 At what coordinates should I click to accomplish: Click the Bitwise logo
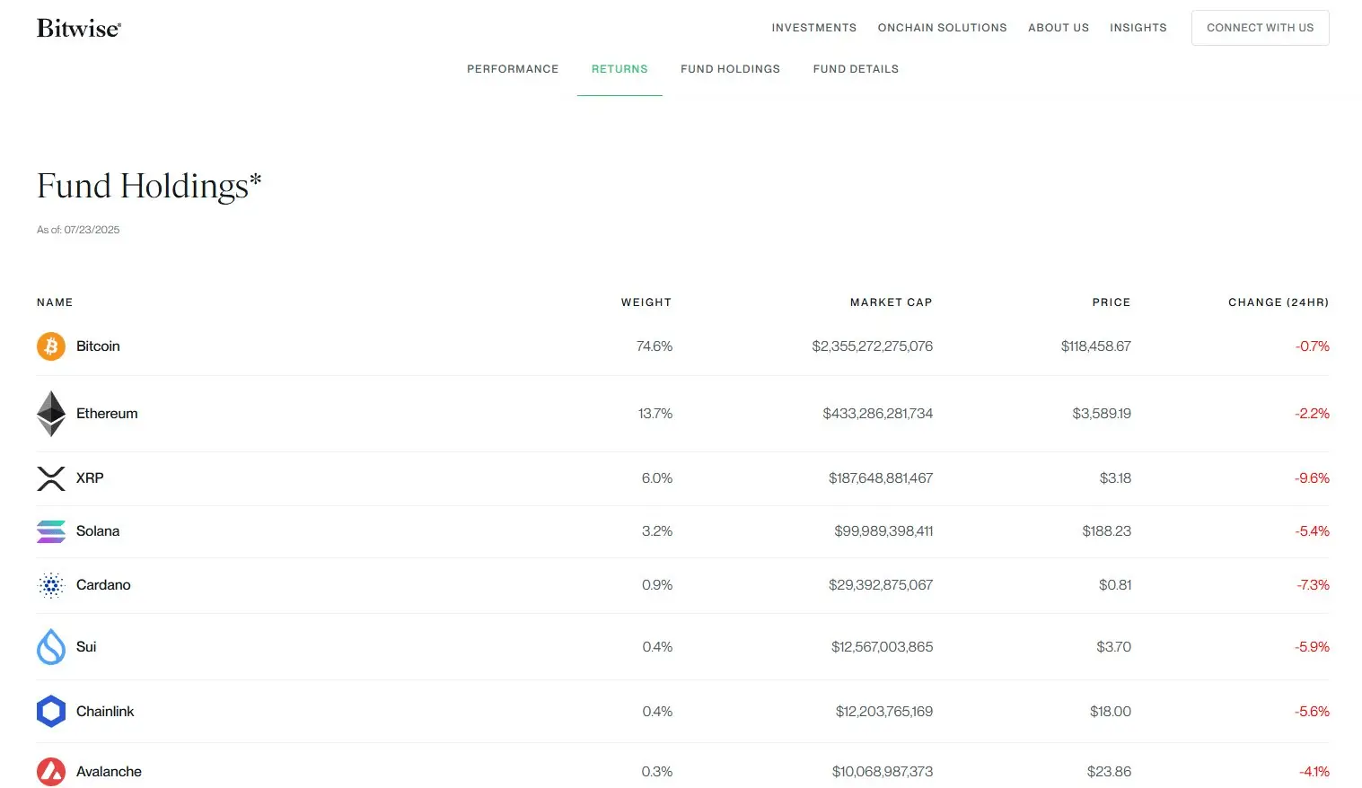click(x=79, y=29)
